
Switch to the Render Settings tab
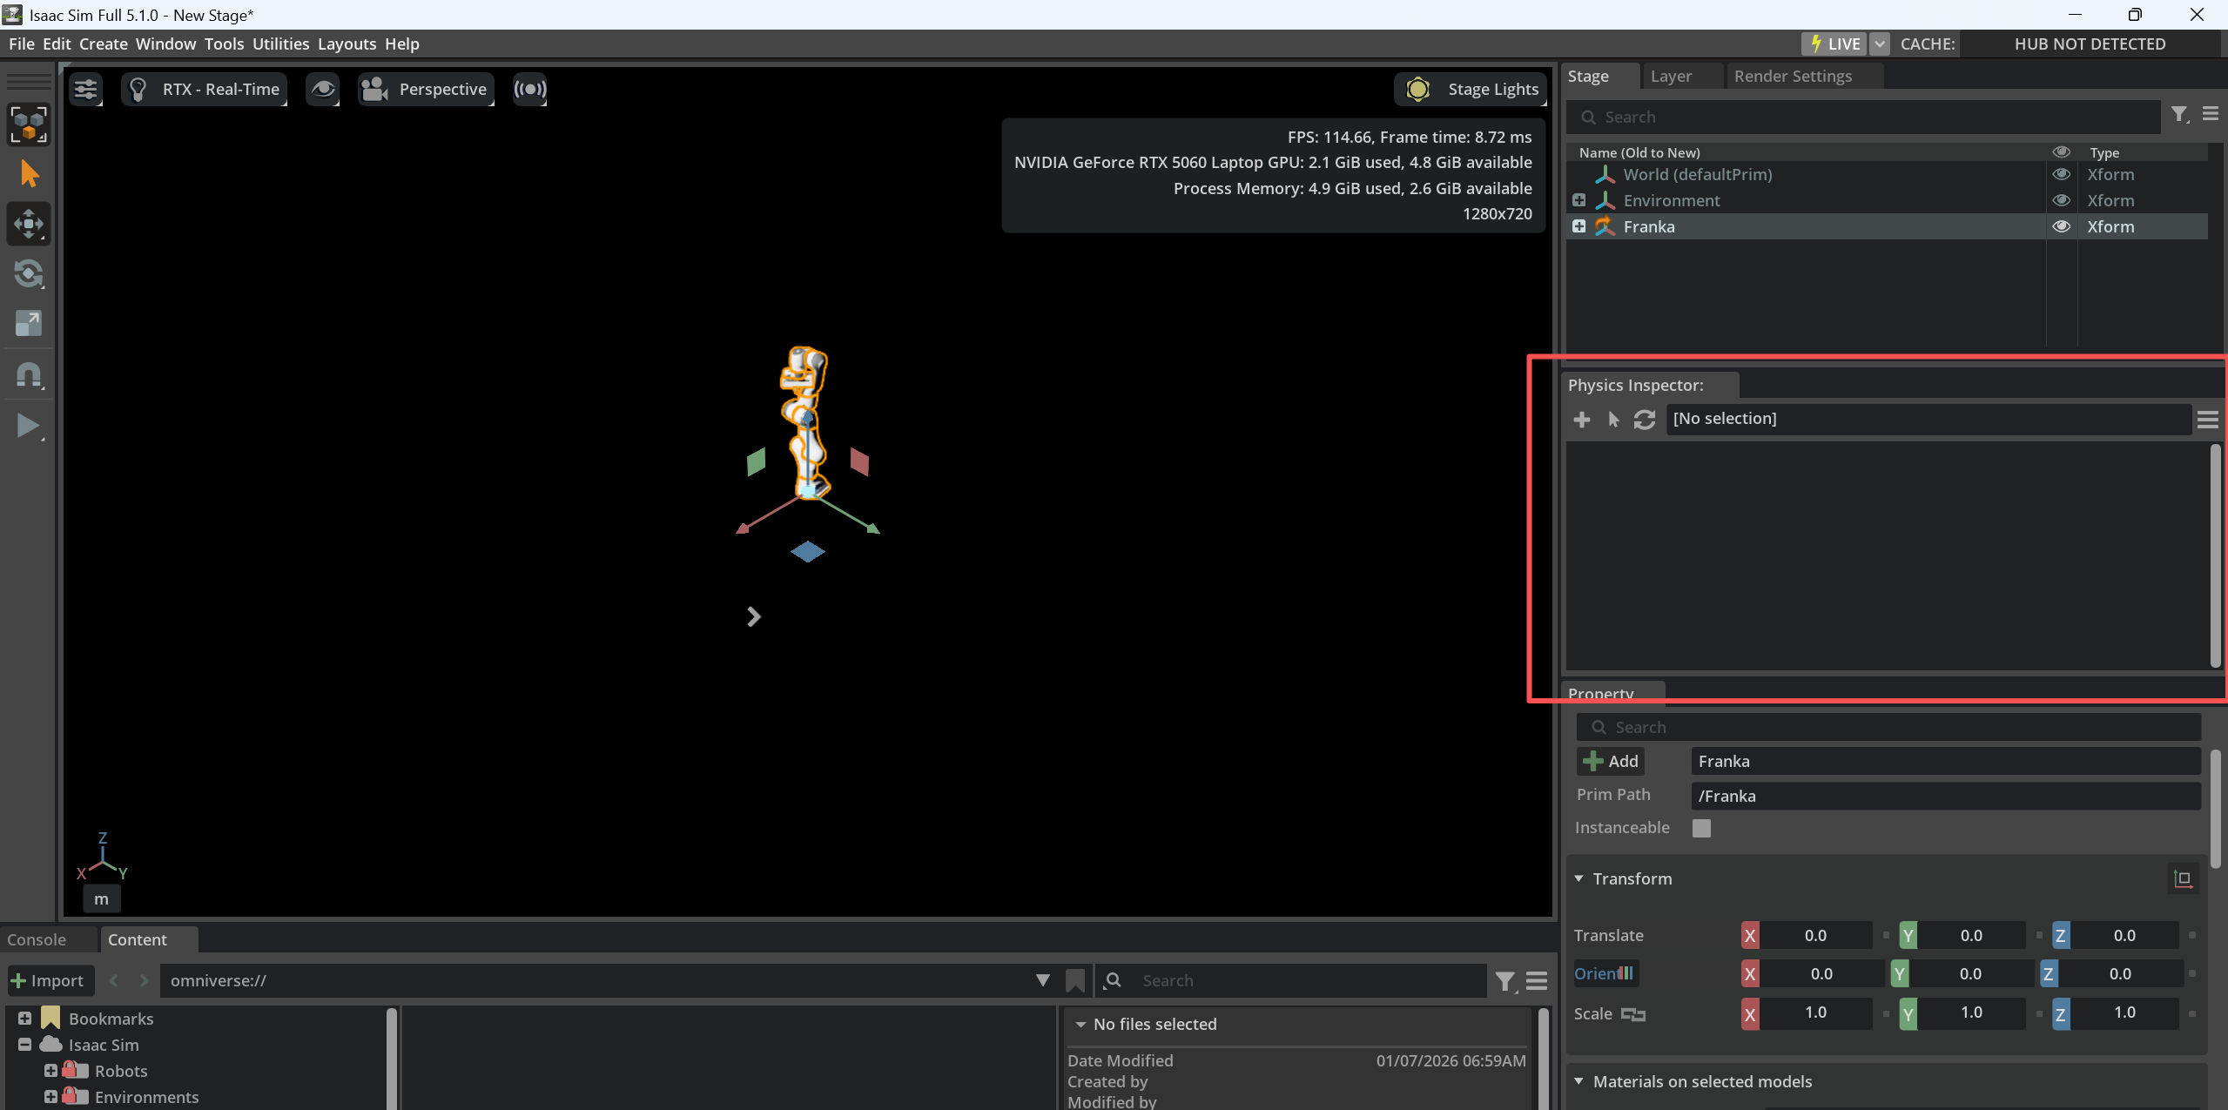pyautogui.click(x=1793, y=77)
